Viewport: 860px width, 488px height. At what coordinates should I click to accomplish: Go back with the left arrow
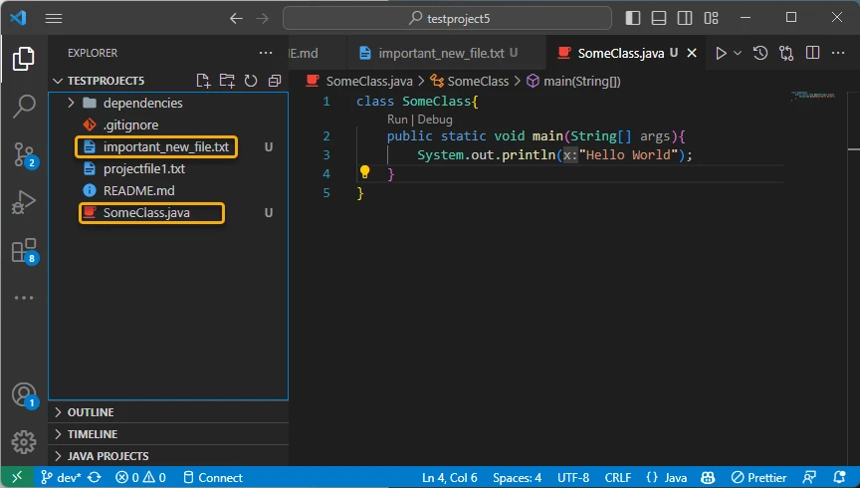pyautogui.click(x=236, y=18)
